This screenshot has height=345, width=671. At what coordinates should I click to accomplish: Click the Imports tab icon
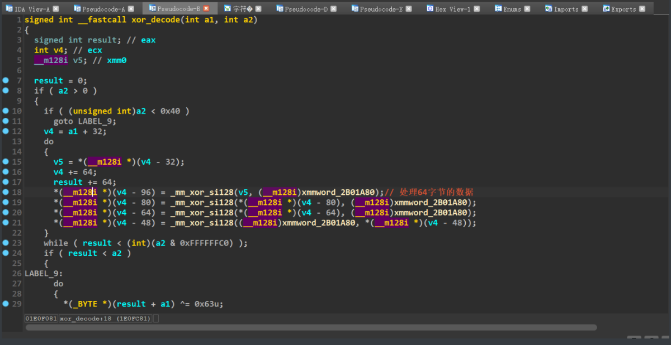[549, 9]
